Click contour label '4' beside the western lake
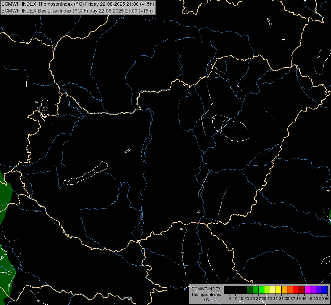This screenshot has height=305, width=331. tap(37, 102)
